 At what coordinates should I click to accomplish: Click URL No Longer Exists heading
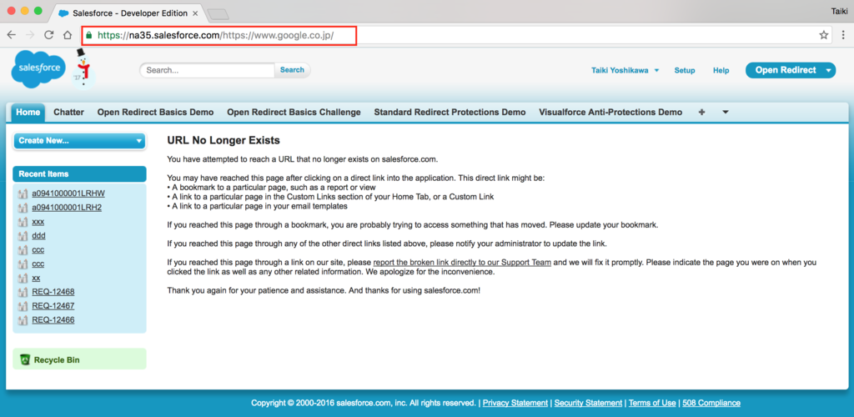(224, 140)
